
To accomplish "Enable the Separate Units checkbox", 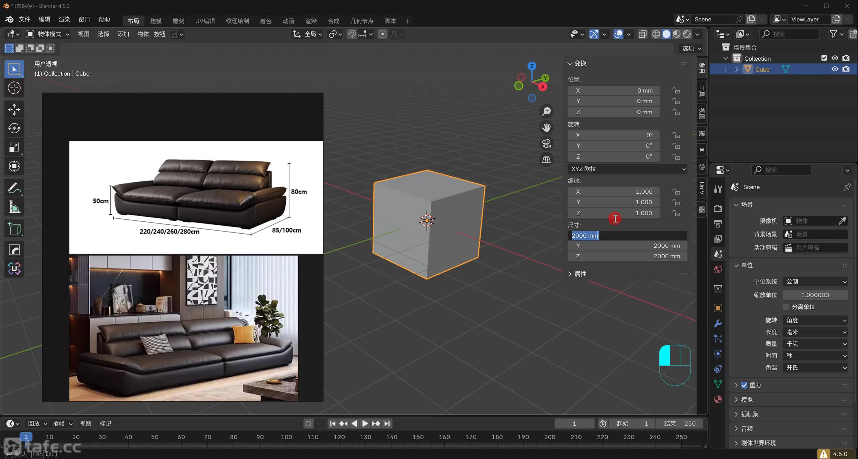I will 786,307.
